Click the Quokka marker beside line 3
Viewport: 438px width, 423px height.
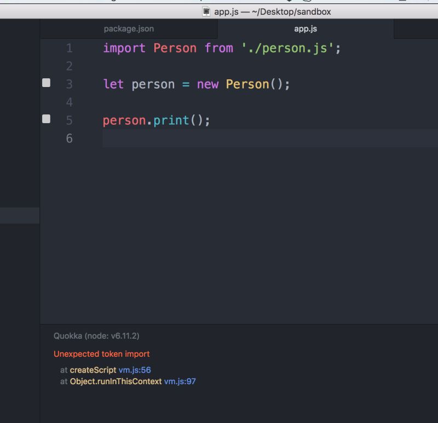coord(47,82)
